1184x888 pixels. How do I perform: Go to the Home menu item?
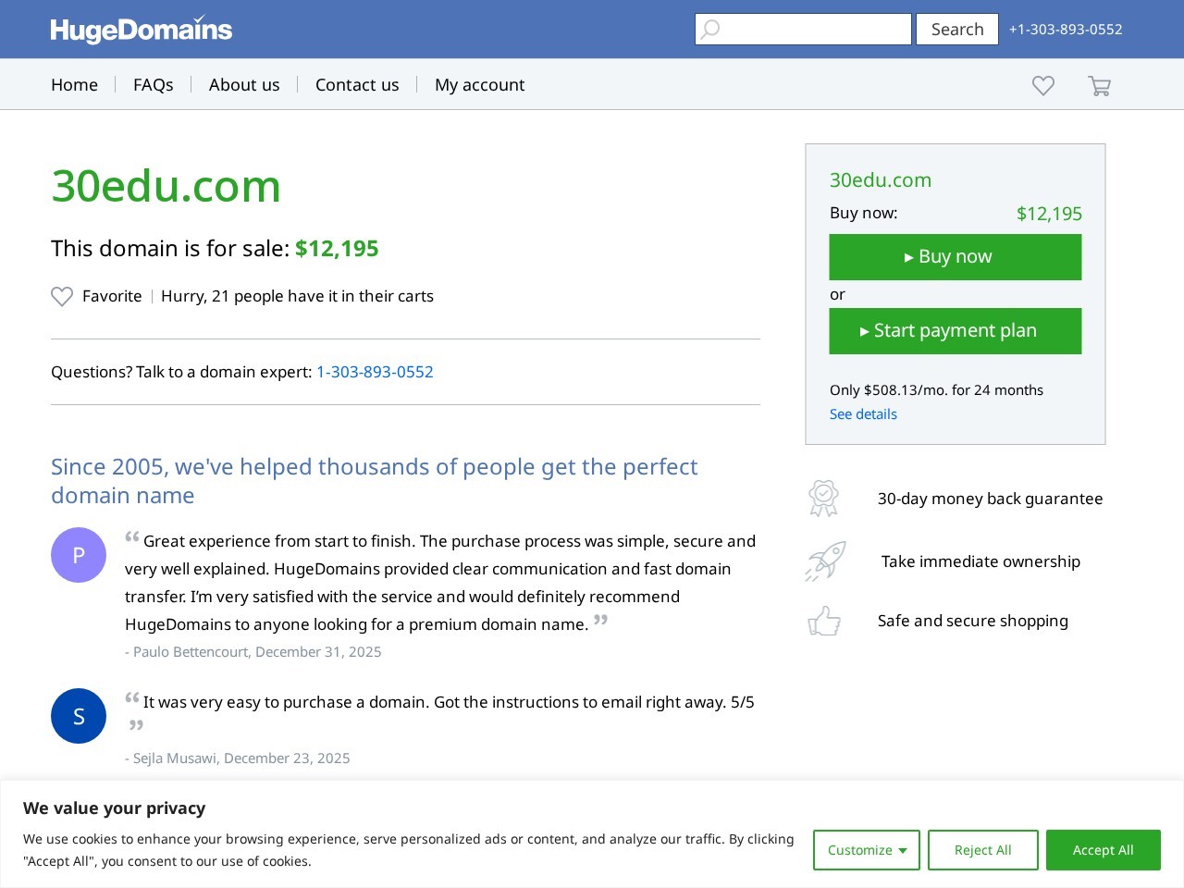pyautogui.click(x=74, y=85)
